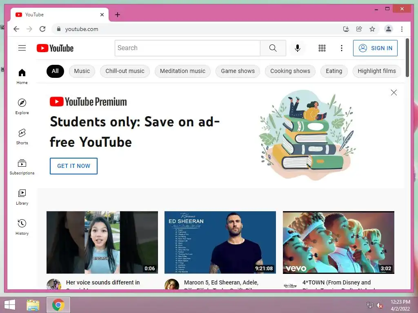Filter by Eating chip
This screenshot has width=418, height=313.
[x=334, y=71]
